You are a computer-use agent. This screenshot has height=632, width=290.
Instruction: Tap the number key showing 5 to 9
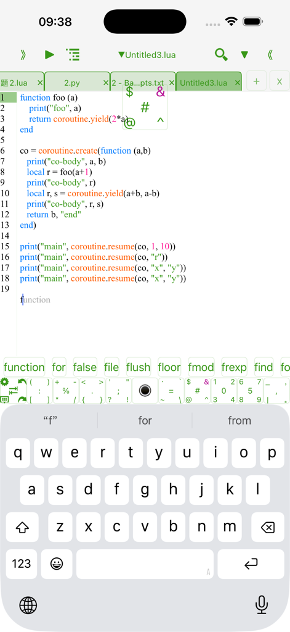coord(250,391)
